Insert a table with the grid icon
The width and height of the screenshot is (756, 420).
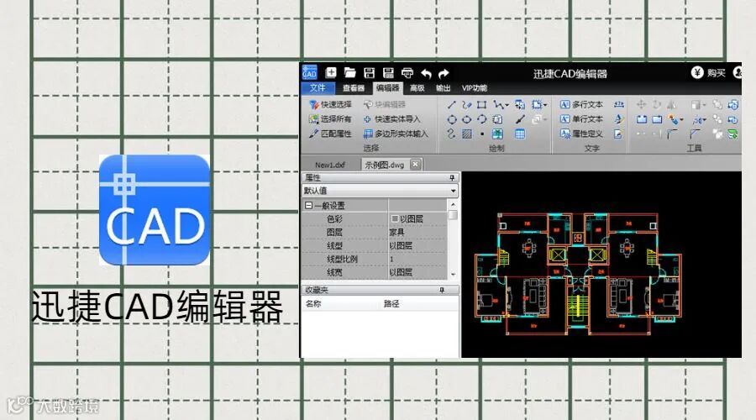(x=520, y=134)
